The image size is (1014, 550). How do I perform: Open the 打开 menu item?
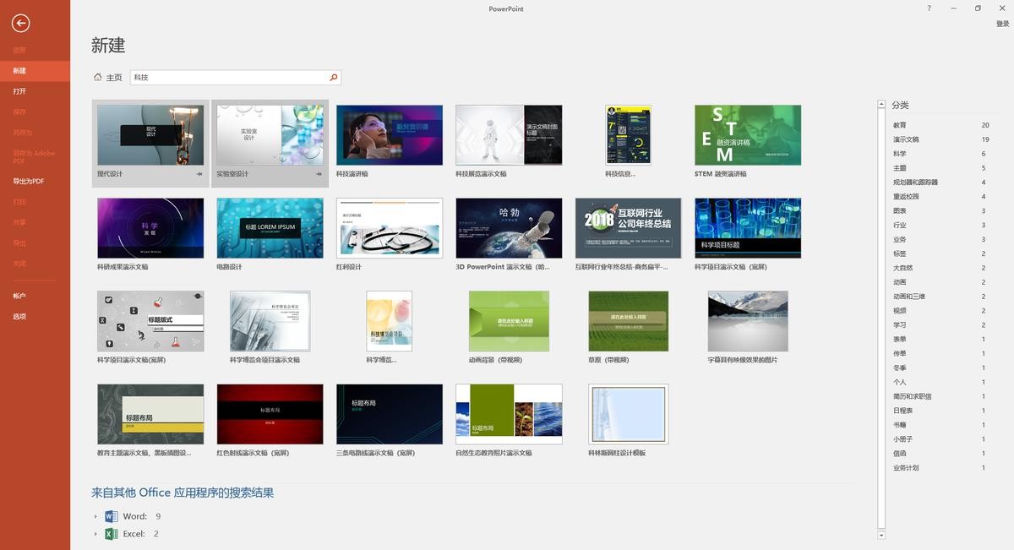[x=19, y=91]
